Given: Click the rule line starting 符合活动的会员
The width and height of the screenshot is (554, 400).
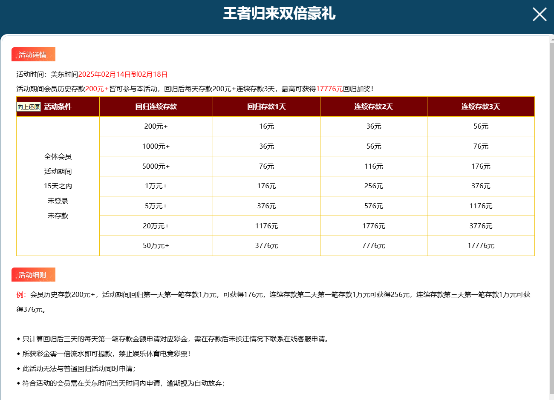Looking at the screenshot, I should [121, 383].
